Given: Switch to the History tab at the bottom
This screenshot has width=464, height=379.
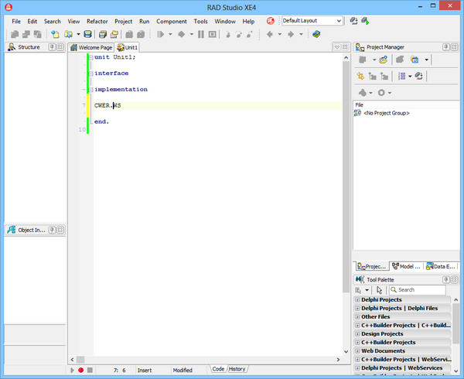Looking at the screenshot, I should [x=237, y=369].
